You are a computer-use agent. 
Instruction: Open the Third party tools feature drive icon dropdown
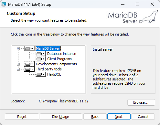(29, 69)
